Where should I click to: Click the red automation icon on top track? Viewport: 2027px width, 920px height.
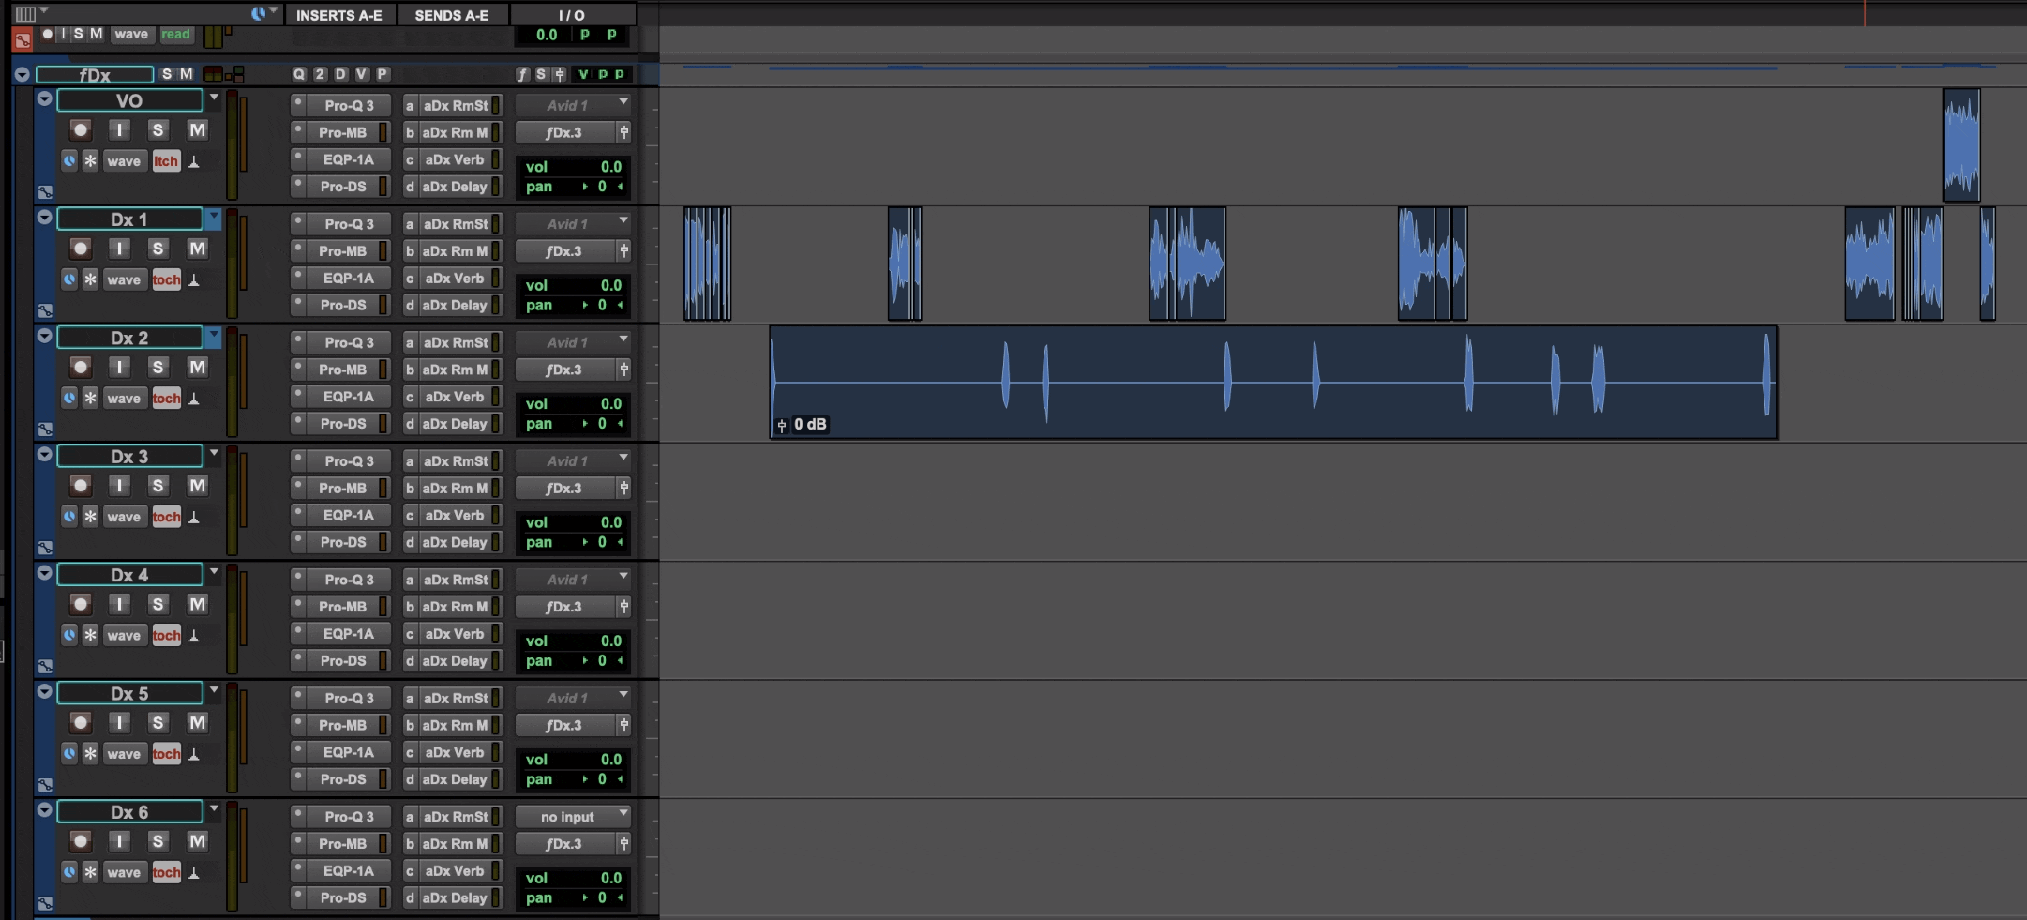(23, 39)
